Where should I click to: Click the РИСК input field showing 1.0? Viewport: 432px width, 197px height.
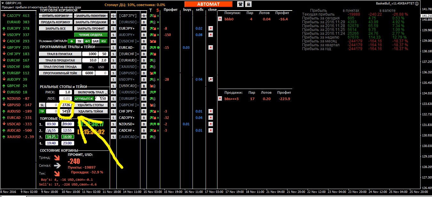tap(65, 92)
